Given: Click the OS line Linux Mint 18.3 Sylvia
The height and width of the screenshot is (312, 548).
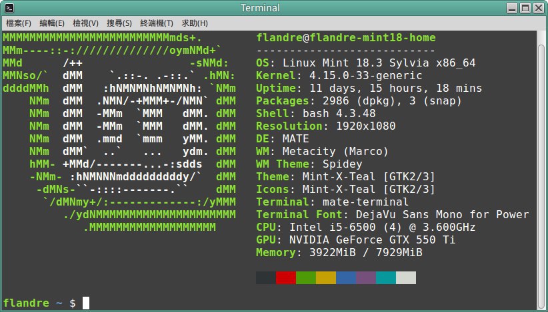Looking at the screenshot, I should click(365, 63).
